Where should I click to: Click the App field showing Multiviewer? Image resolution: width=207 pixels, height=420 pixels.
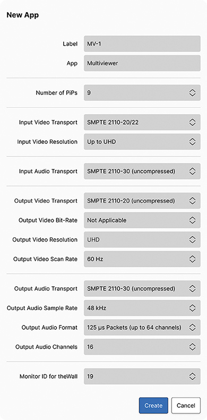pos(142,63)
